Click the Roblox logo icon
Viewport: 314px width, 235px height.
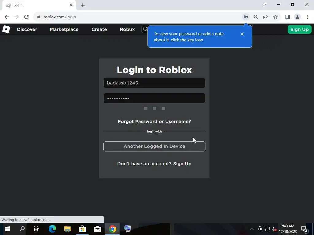6,29
